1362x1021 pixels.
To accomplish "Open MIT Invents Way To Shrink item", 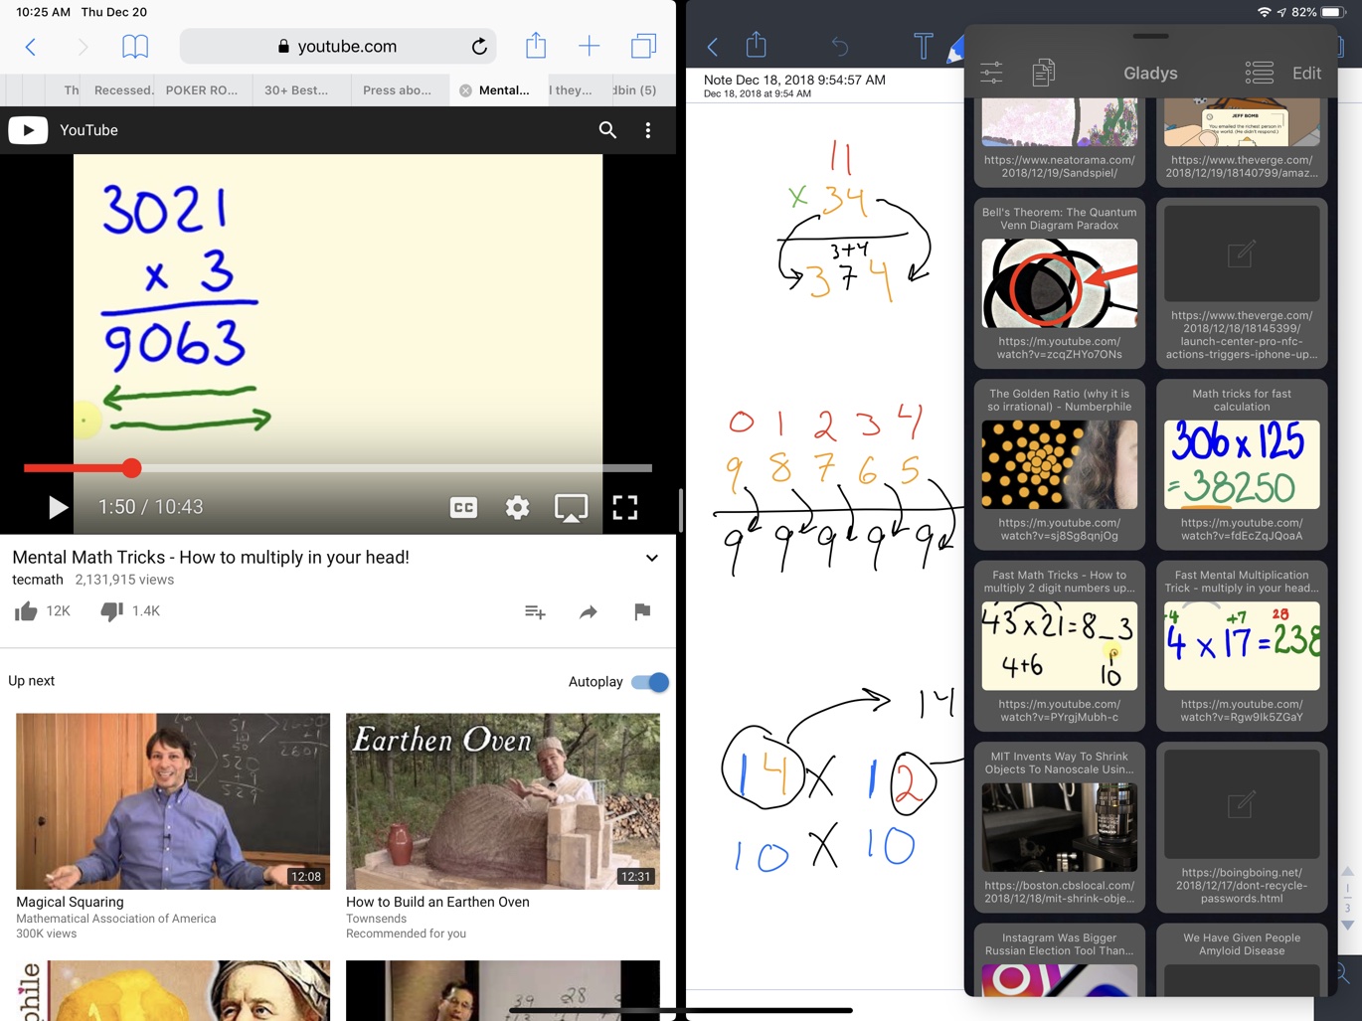I will click(x=1060, y=827).
